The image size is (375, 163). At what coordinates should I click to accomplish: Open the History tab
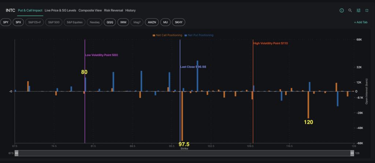(130, 11)
